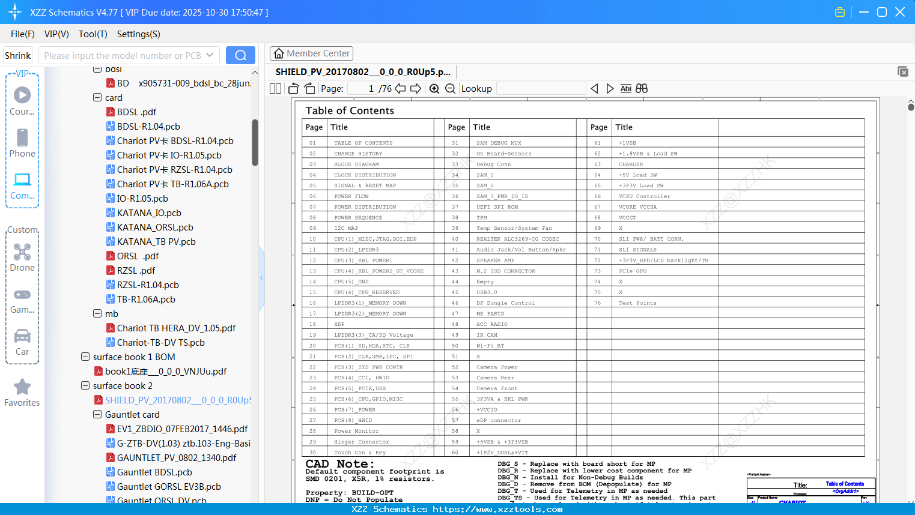Click the Page number field
915x515 pixels.
(x=362, y=89)
